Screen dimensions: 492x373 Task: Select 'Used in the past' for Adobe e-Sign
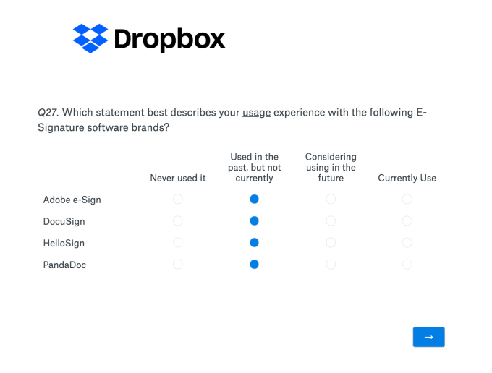[x=254, y=199]
